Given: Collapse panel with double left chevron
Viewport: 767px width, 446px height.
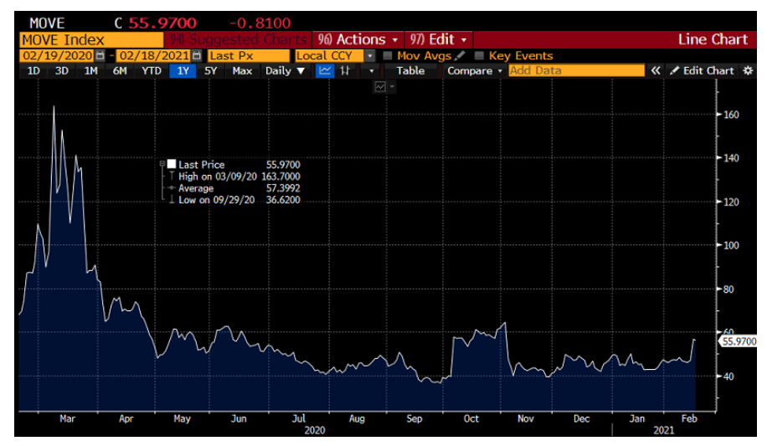Looking at the screenshot, I should (656, 71).
